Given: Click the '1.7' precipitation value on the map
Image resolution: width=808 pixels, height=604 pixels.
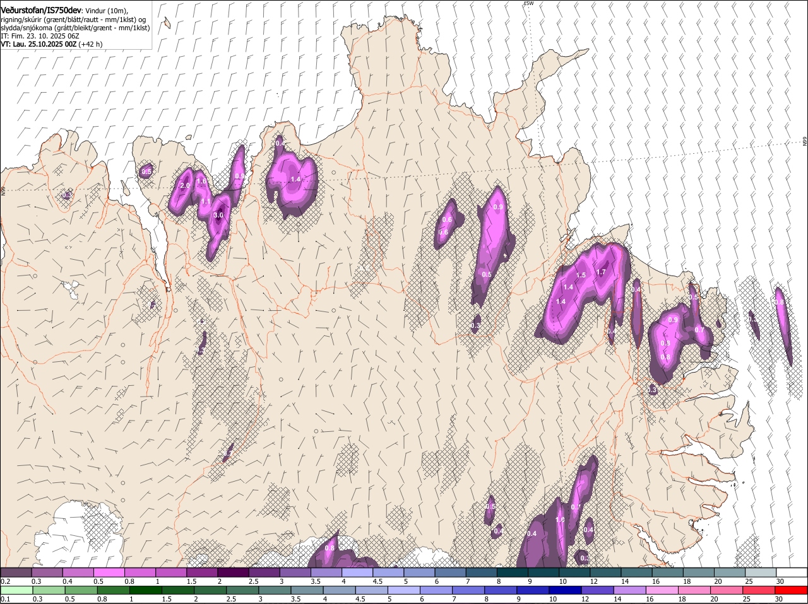Looking at the screenshot, I should click(601, 272).
